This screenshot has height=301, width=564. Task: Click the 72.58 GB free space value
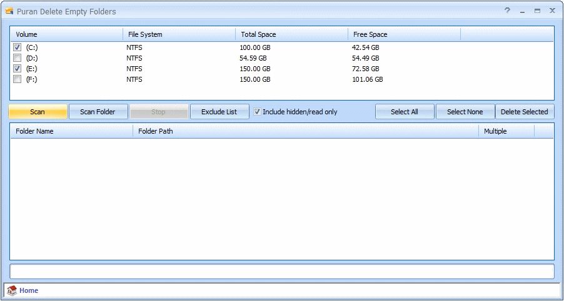(365, 69)
